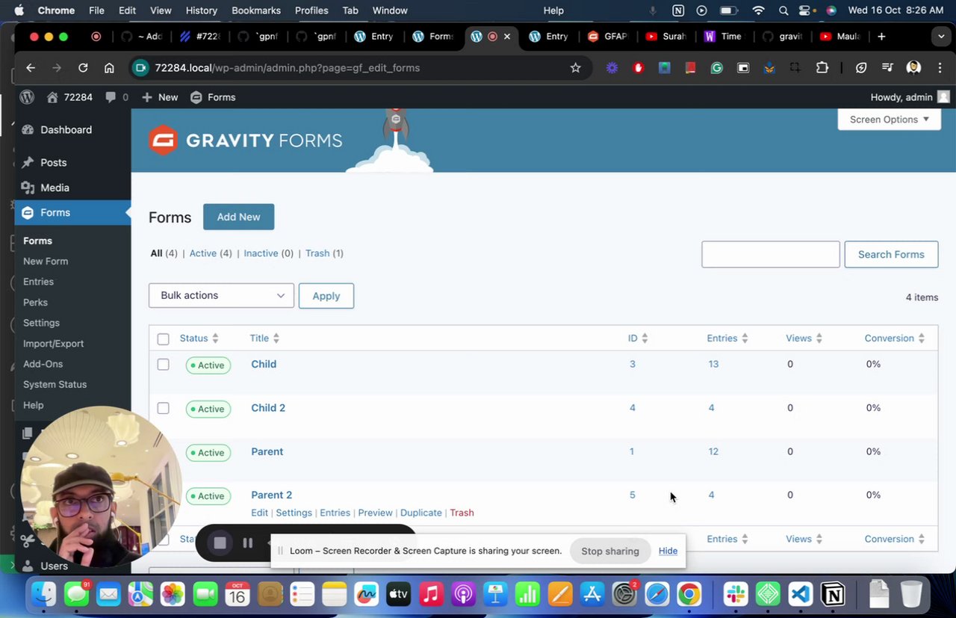Click the WordPress logo in admin bar
Screen dimensions: 956x618
[27, 97]
